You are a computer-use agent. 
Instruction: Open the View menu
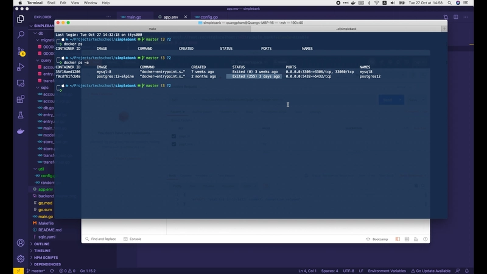75,3
